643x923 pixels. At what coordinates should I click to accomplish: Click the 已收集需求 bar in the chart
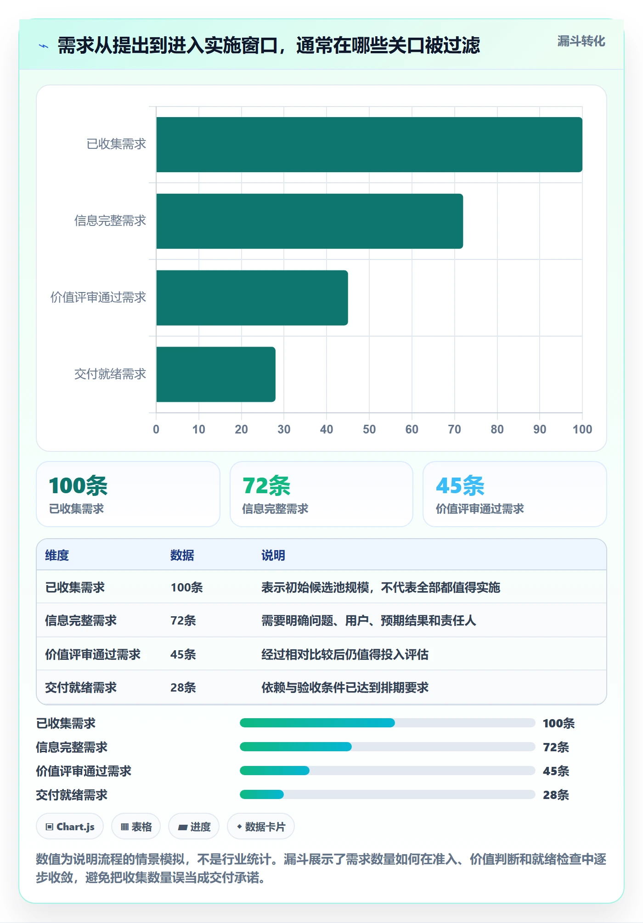(x=369, y=145)
